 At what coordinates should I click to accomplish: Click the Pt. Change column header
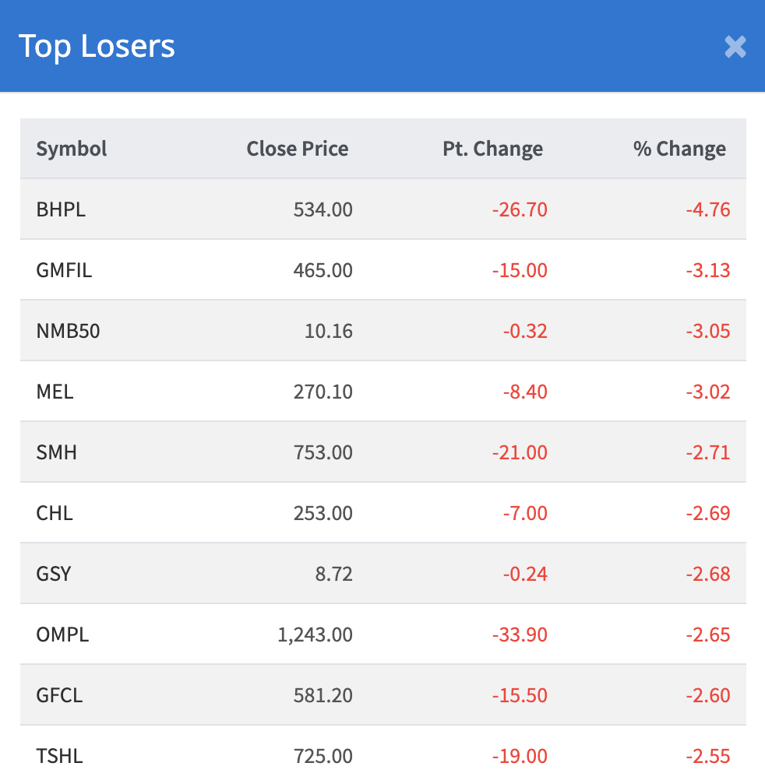(492, 149)
